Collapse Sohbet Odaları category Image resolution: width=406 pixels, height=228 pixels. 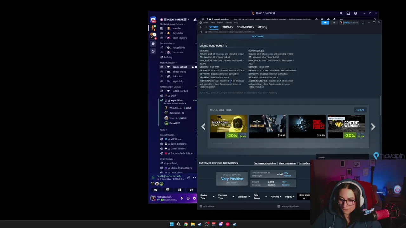168,135
